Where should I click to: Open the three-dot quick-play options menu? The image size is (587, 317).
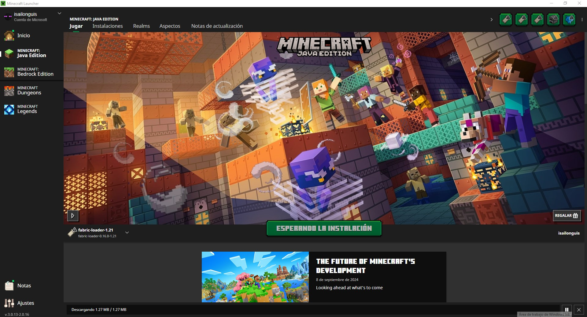click(x=582, y=20)
